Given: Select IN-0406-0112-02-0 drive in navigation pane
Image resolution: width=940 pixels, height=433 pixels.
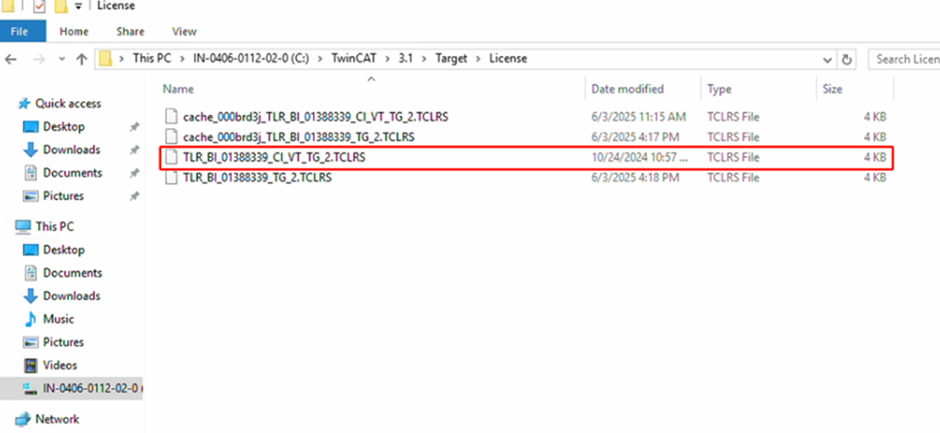Looking at the screenshot, I should coord(71,388).
